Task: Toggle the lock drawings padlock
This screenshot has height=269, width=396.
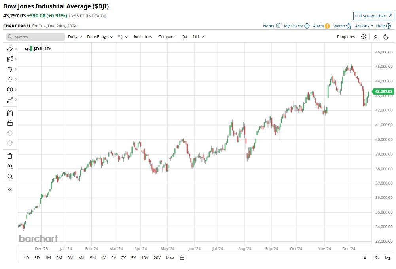Action: click(x=10, y=123)
